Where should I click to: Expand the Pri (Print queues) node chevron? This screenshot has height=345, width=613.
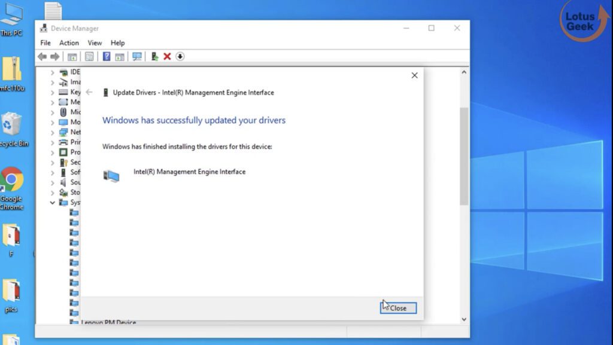pyautogui.click(x=53, y=142)
